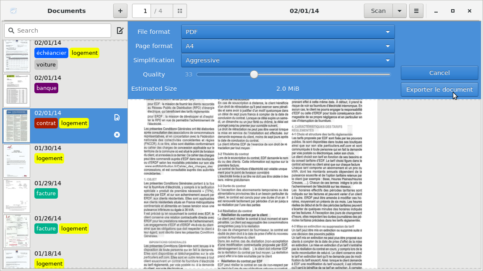Viewport: 483px width, 271px height.
Task: Click the Cancel export button
Action: 439,73
